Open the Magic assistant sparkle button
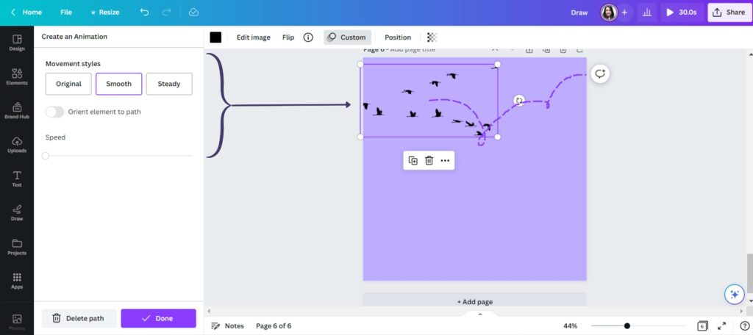 (x=735, y=294)
